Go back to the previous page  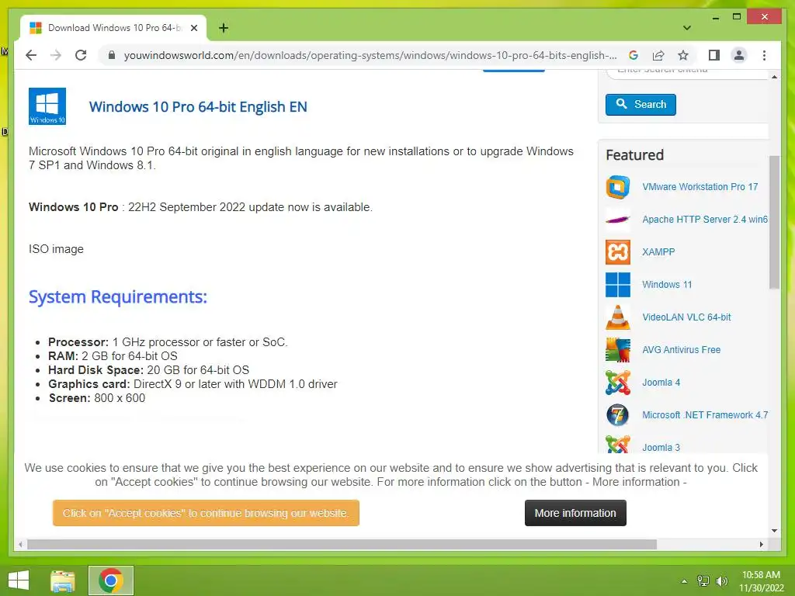point(31,55)
